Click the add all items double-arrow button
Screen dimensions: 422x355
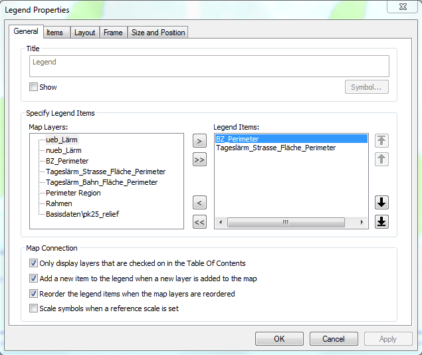pyautogui.click(x=199, y=160)
